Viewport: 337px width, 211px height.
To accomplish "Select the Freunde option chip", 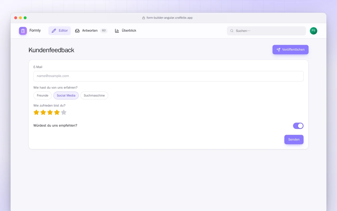I will tap(43, 95).
